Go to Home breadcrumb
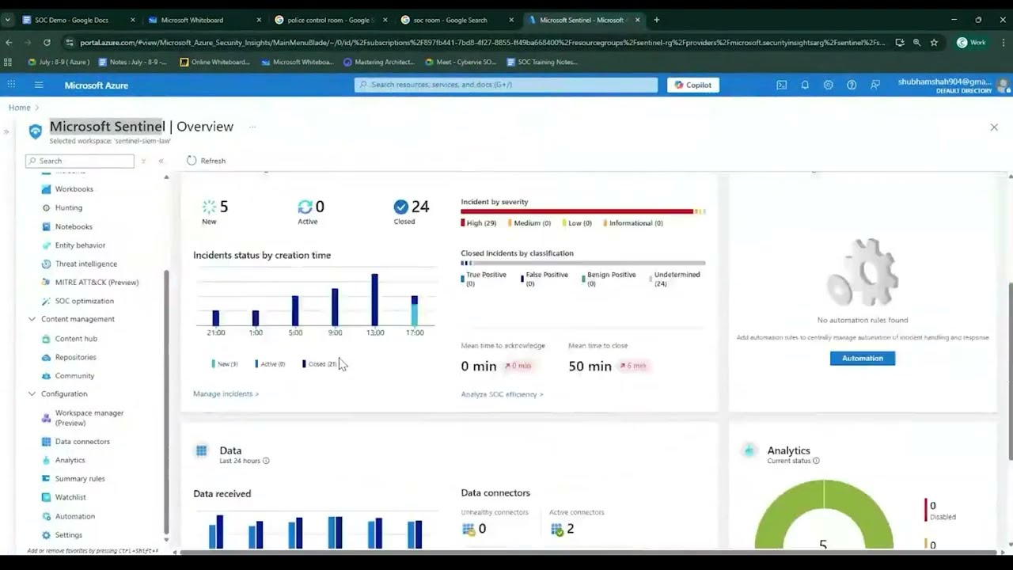 (x=20, y=108)
